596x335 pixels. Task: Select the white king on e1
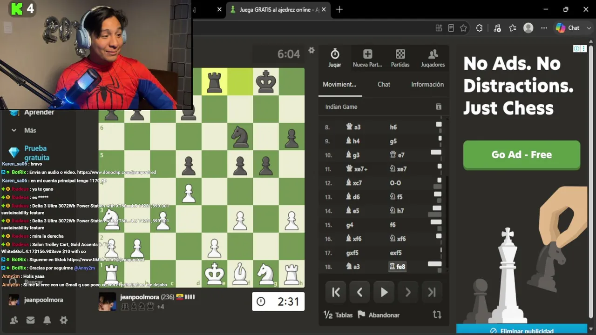(x=214, y=274)
